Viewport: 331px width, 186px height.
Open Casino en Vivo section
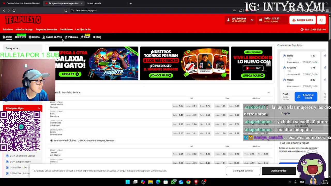[52, 37]
